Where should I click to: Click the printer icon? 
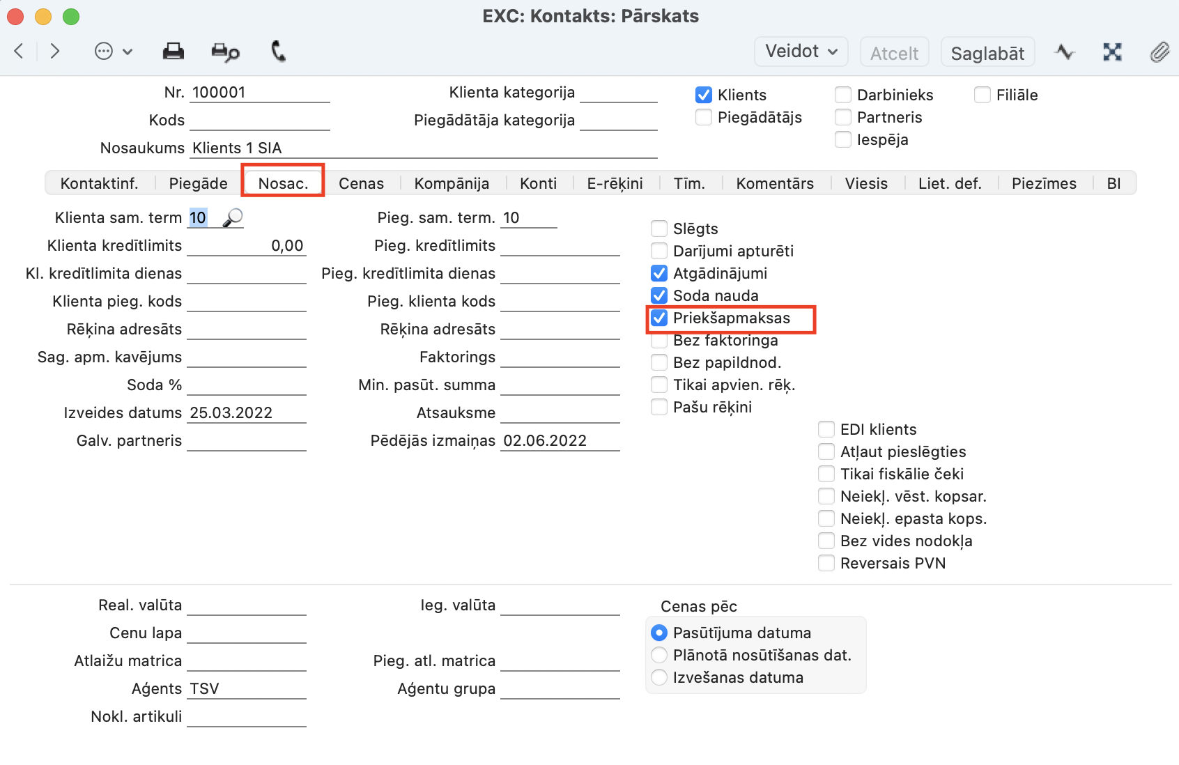(173, 52)
